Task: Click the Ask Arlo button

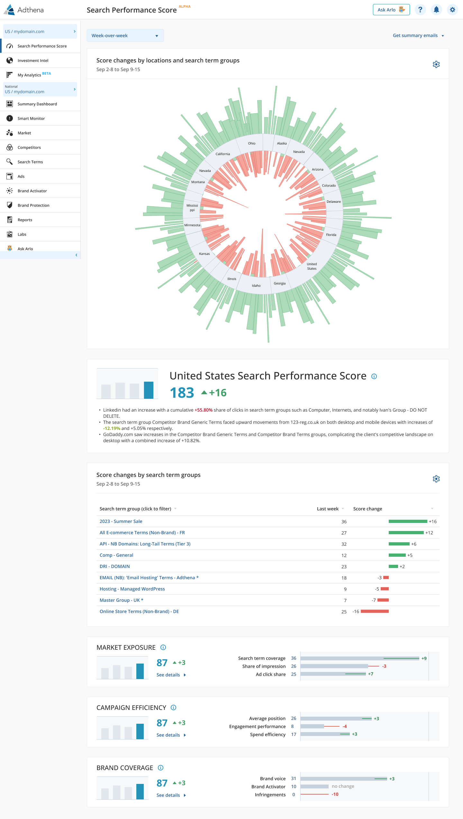Action: click(391, 10)
